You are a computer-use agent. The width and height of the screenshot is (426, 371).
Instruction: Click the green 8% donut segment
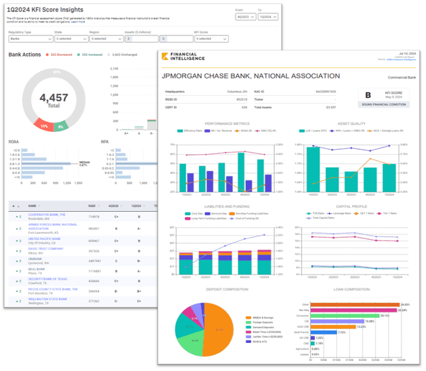(x=61, y=127)
